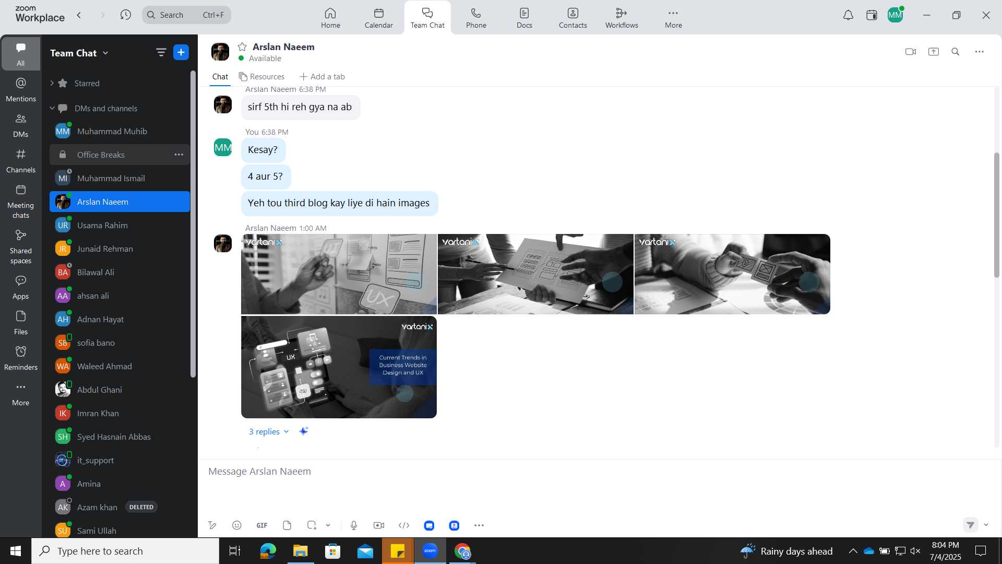Image resolution: width=1002 pixels, height=564 pixels.
Task: Open DMs in the sidebar
Action: click(21, 125)
